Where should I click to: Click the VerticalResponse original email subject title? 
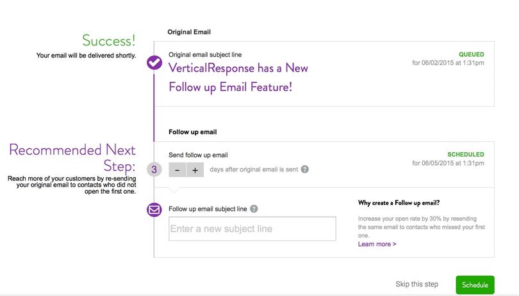(238, 77)
